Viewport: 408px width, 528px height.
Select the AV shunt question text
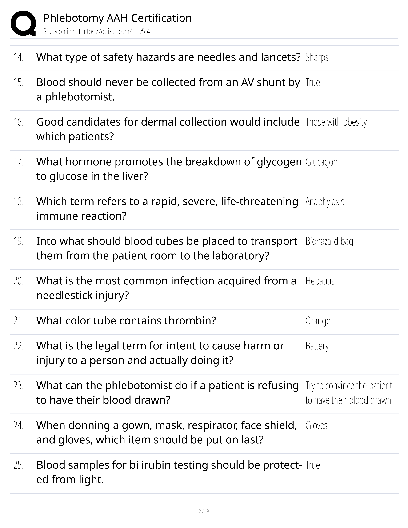(168, 89)
